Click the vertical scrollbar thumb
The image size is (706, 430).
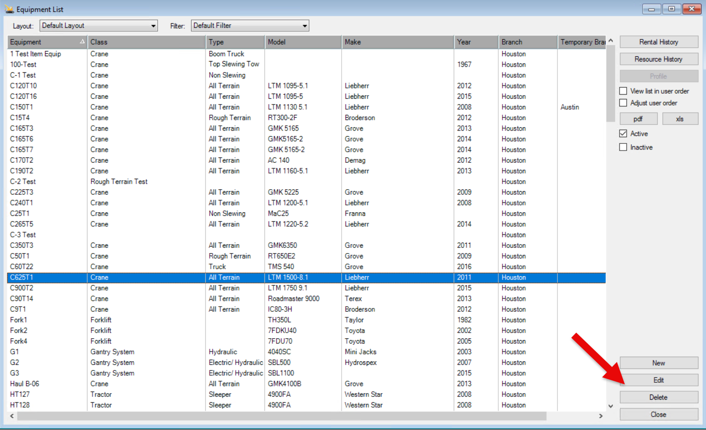[x=610, y=84]
